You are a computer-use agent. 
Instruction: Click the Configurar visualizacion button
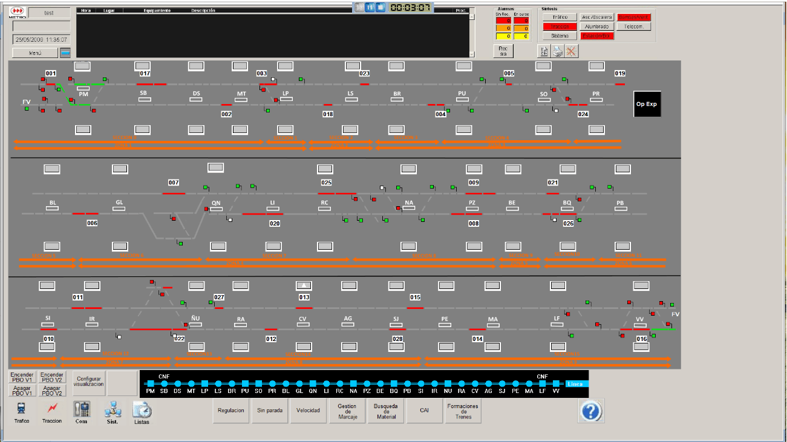pos(89,382)
